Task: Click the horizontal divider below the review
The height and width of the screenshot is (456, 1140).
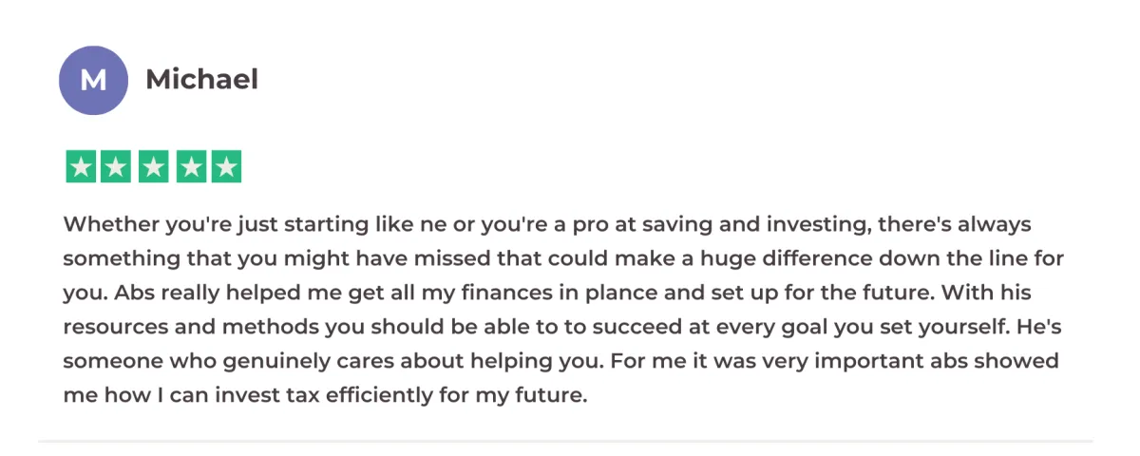Action: 565,441
